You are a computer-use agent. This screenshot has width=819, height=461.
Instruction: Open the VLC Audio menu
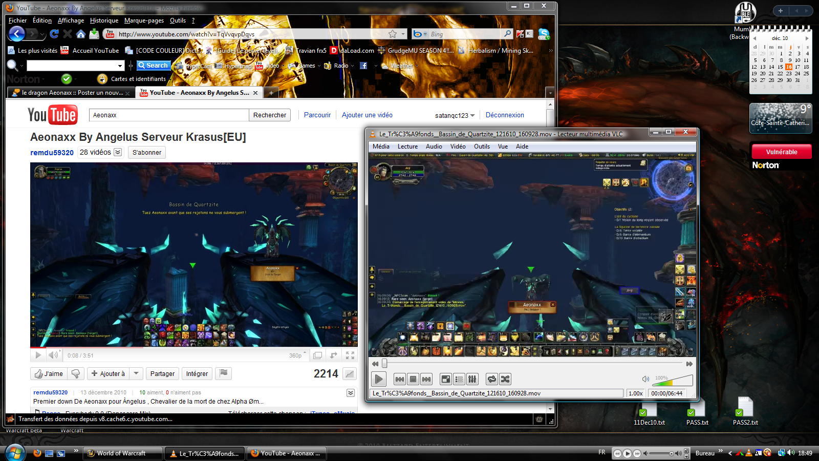coord(434,146)
